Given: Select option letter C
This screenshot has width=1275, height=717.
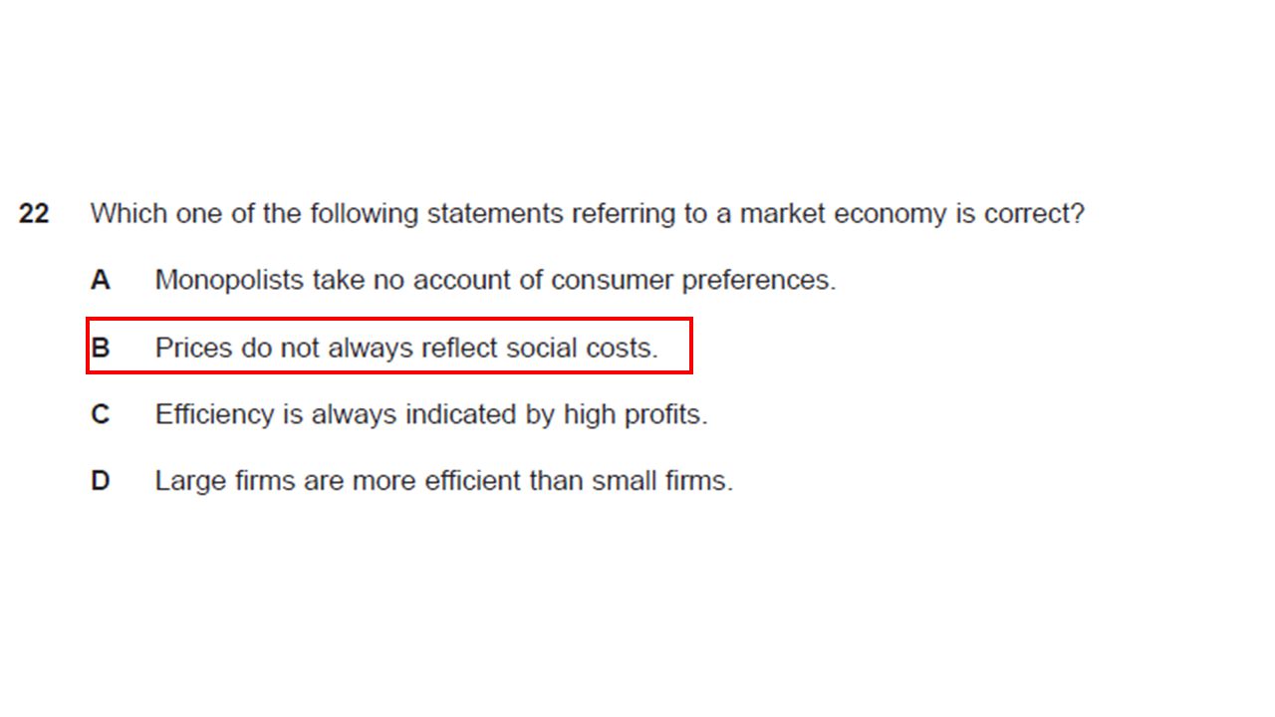Looking at the screenshot, I should [100, 414].
